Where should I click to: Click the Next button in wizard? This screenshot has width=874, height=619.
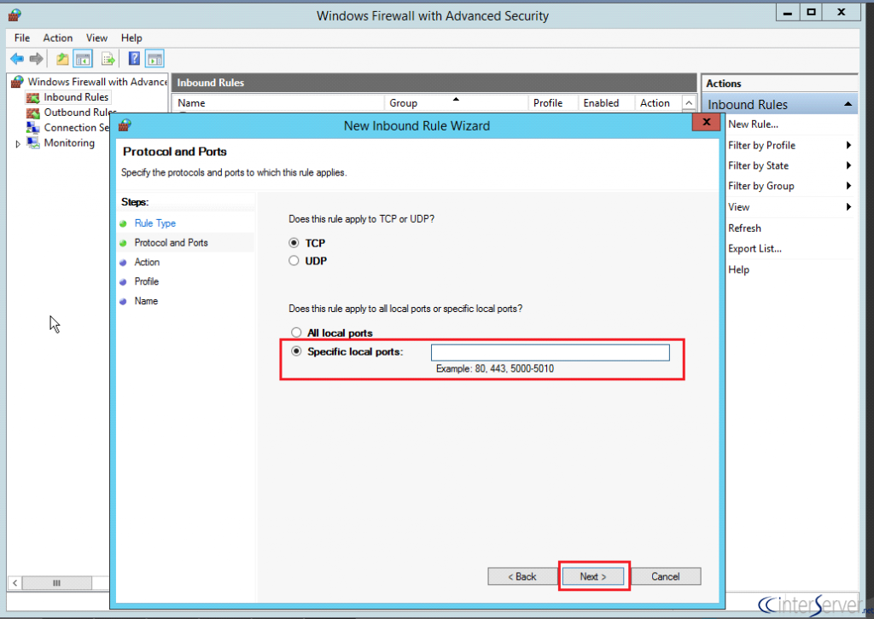coord(593,576)
